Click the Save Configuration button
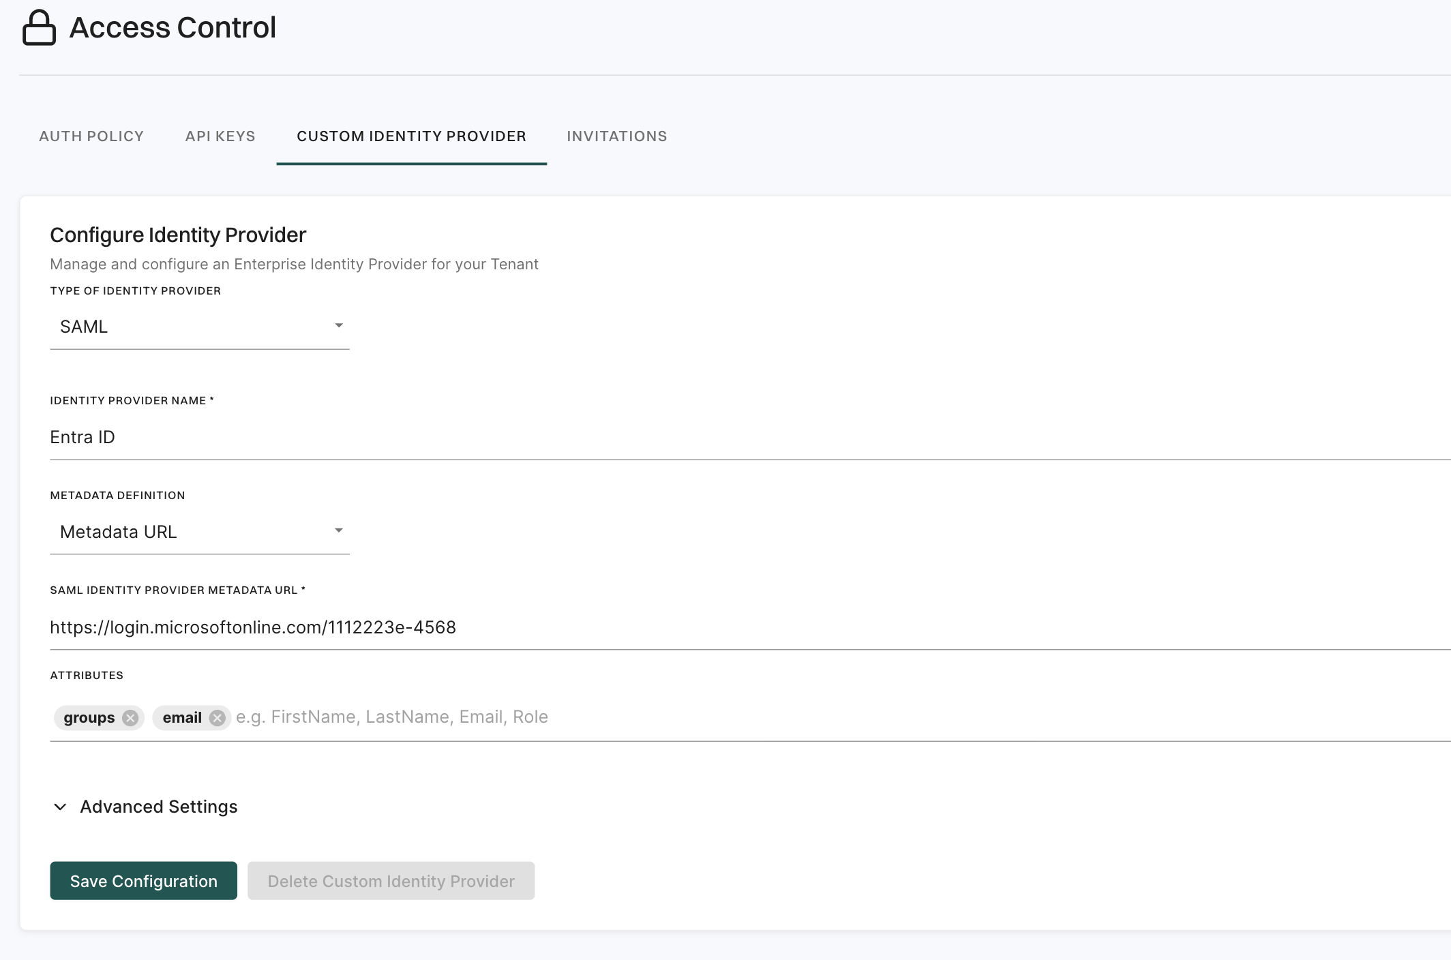1451x960 pixels. [x=143, y=880]
